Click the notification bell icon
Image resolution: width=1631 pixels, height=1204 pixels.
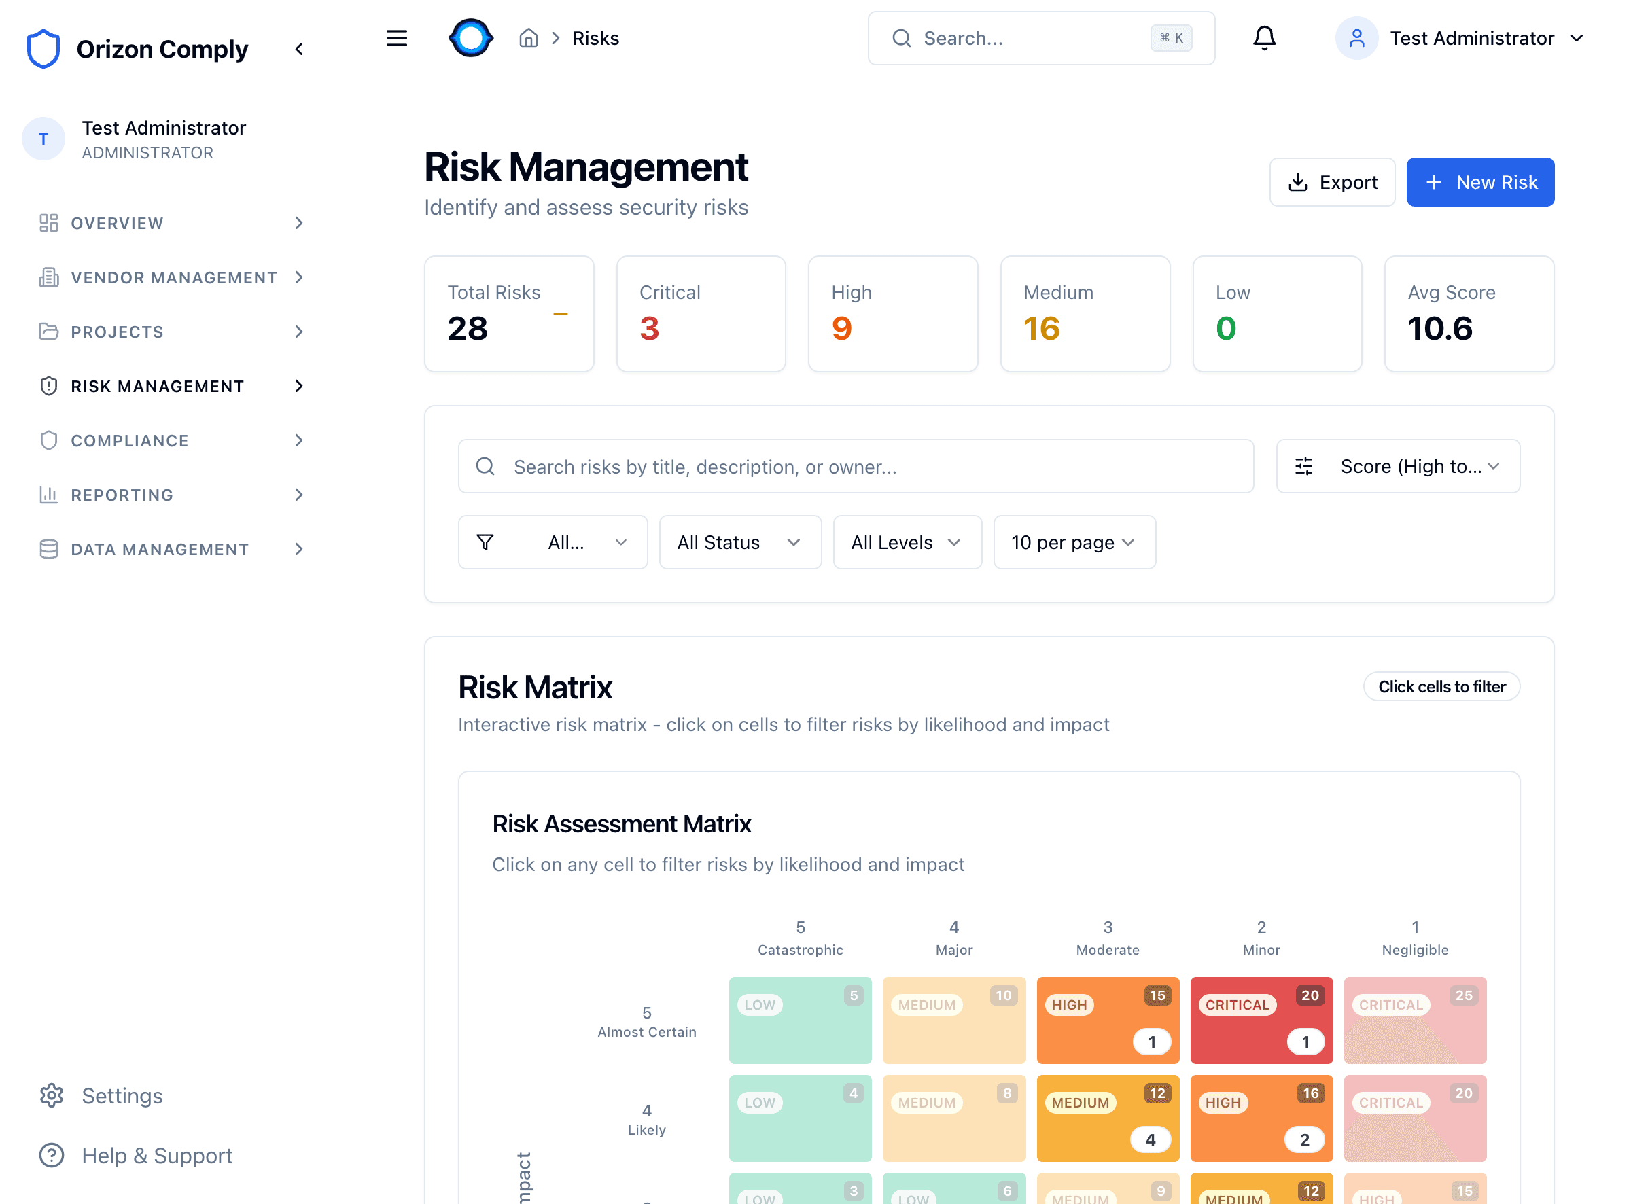(x=1264, y=38)
